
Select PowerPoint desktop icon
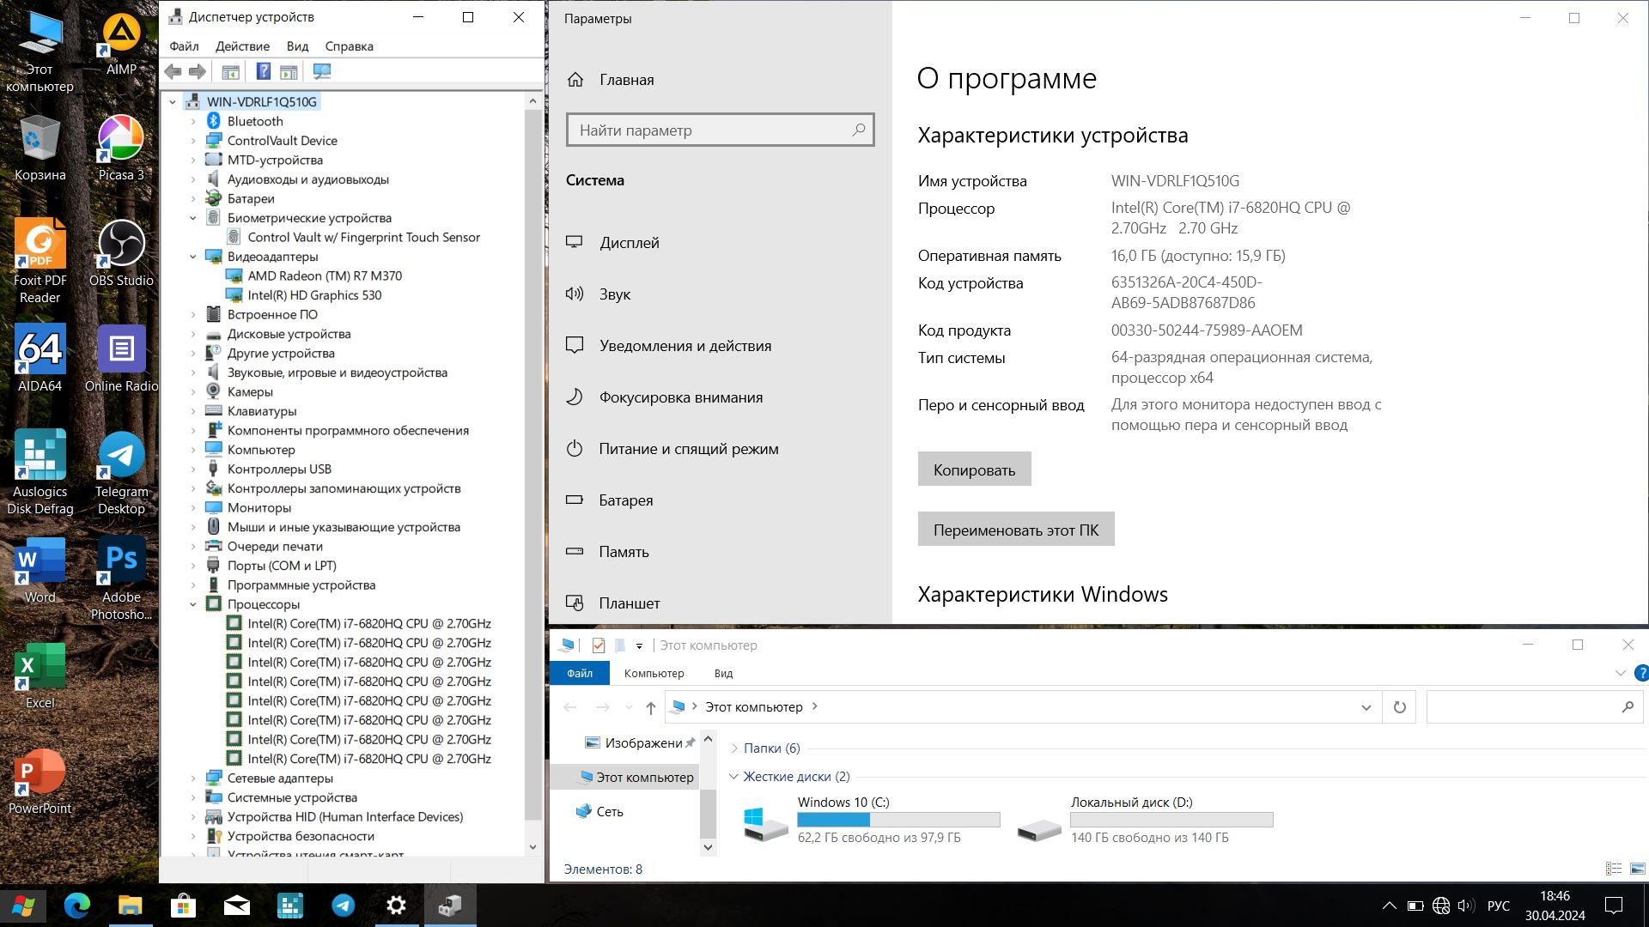(x=40, y=781)
